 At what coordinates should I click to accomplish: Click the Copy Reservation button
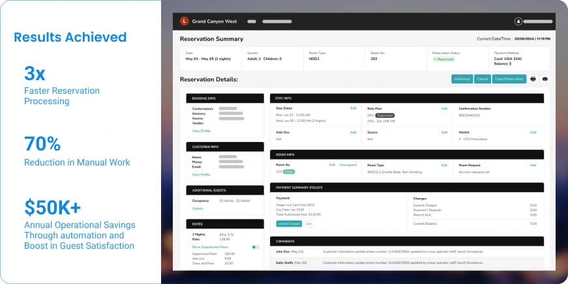pyautogui.click(x=509, y=79)
